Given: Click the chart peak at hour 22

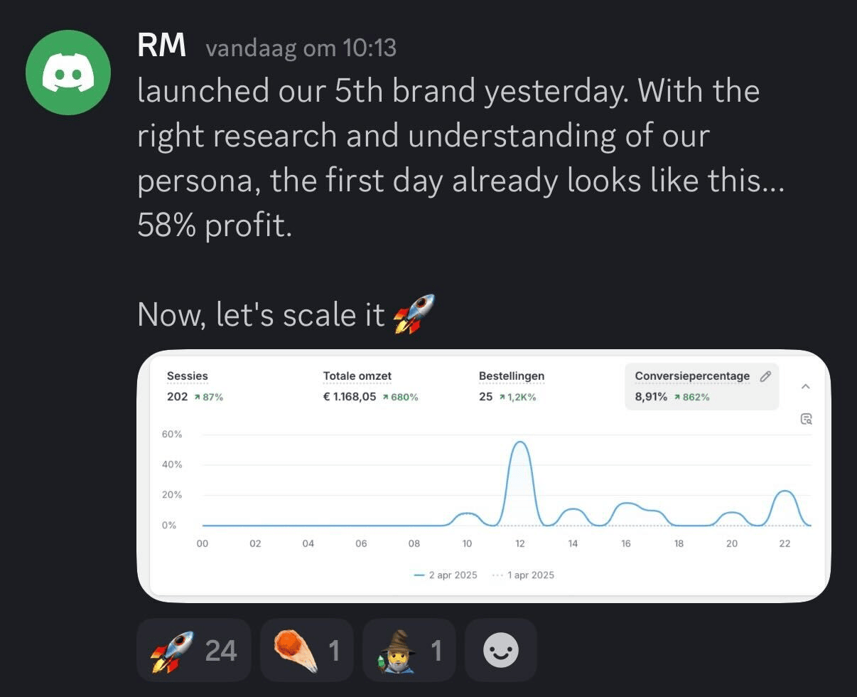Looking at the screenshot, I should coord(785,491).
